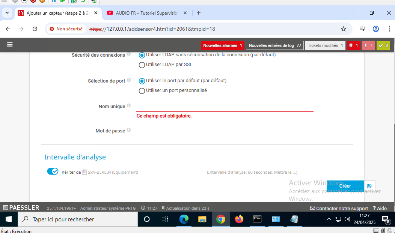Click the info icon next to Mot de passe
Screen dimensions: 395x233
click(129, 130)
